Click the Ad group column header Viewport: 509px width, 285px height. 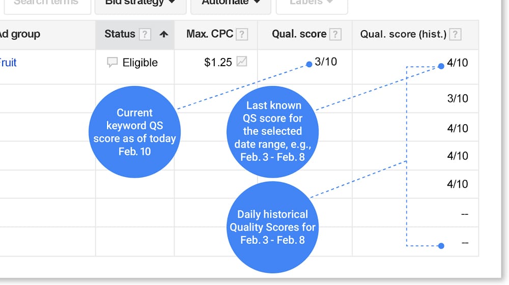click(20, 34)
